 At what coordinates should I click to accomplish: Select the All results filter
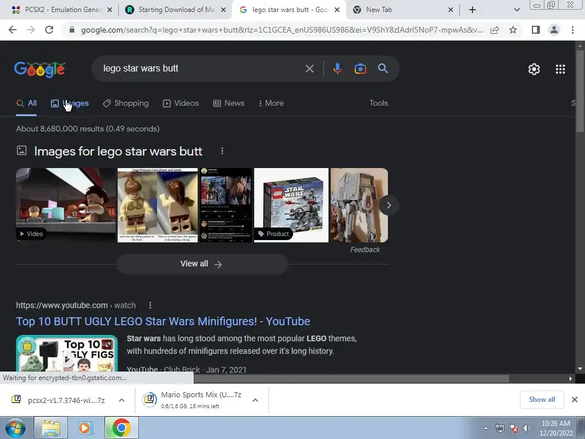click(x=26, y=103)
